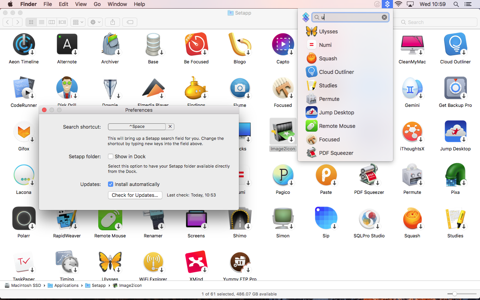Clear the search shortcut with X button
480x300 pixels.
170,127
